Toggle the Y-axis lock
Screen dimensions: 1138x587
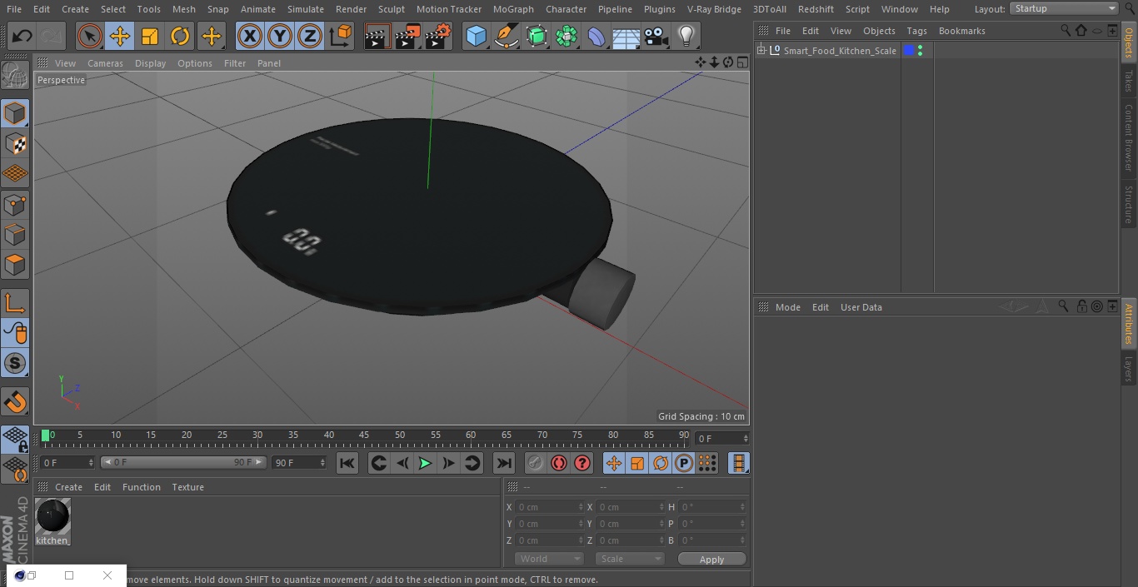[280, 37]
